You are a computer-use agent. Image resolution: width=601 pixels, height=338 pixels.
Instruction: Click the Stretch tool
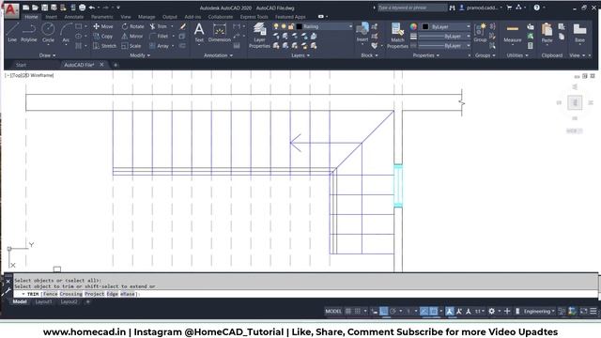pos(104,46)
